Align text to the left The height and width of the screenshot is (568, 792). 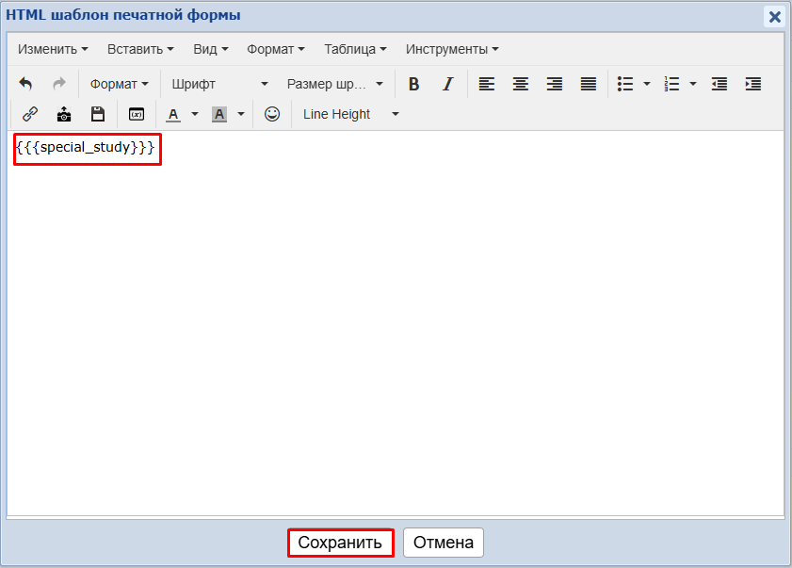486,84
